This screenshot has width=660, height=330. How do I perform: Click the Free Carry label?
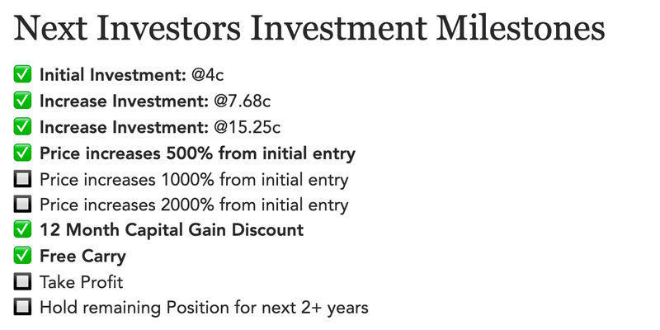(83, 257)
